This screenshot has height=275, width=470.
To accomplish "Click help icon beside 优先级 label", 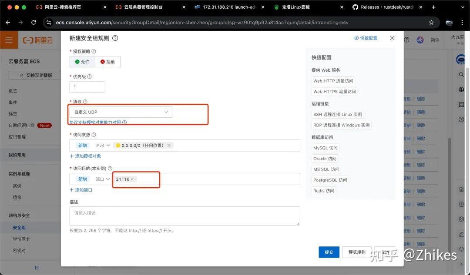I will 89,76.
